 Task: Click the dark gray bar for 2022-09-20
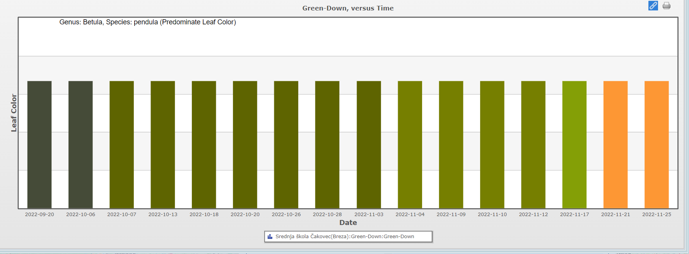(39, 145)
